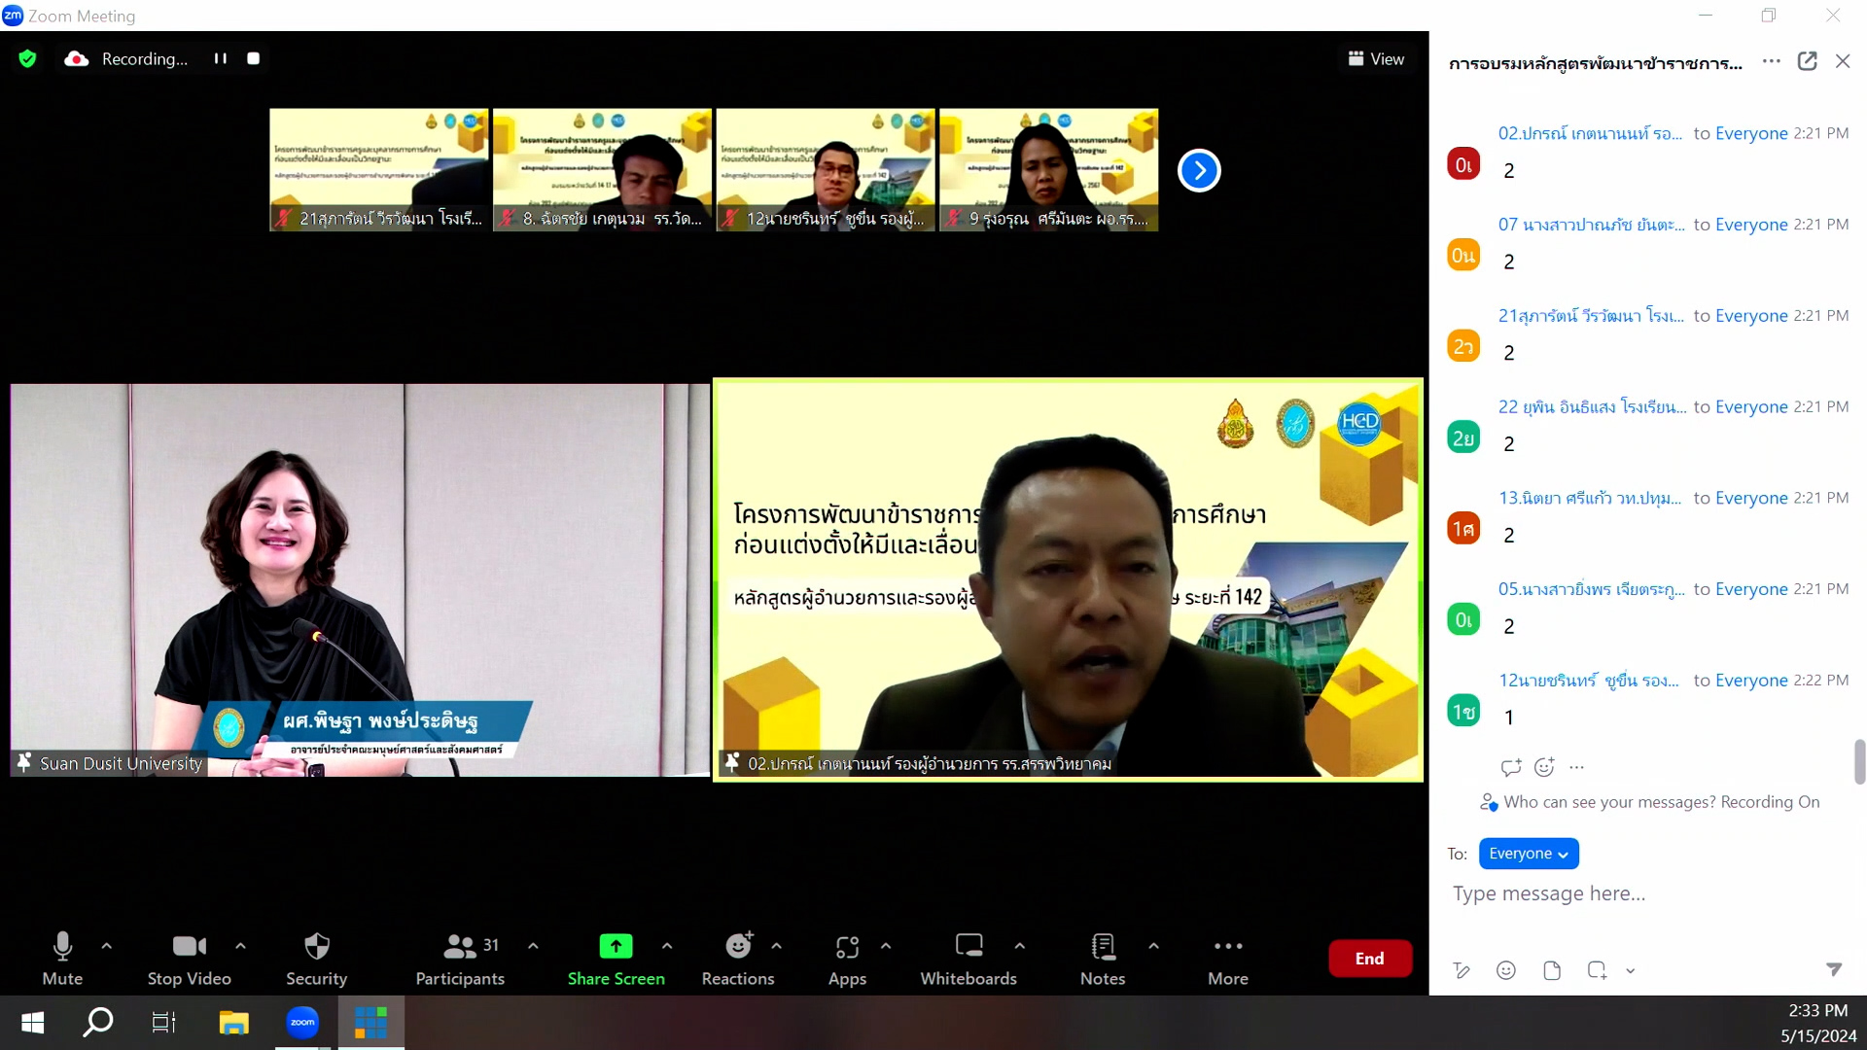Image resolution: width=1867 pixels, height=1050 pixels.
Task: Open the Participants panel
Action: coord(460,959)
